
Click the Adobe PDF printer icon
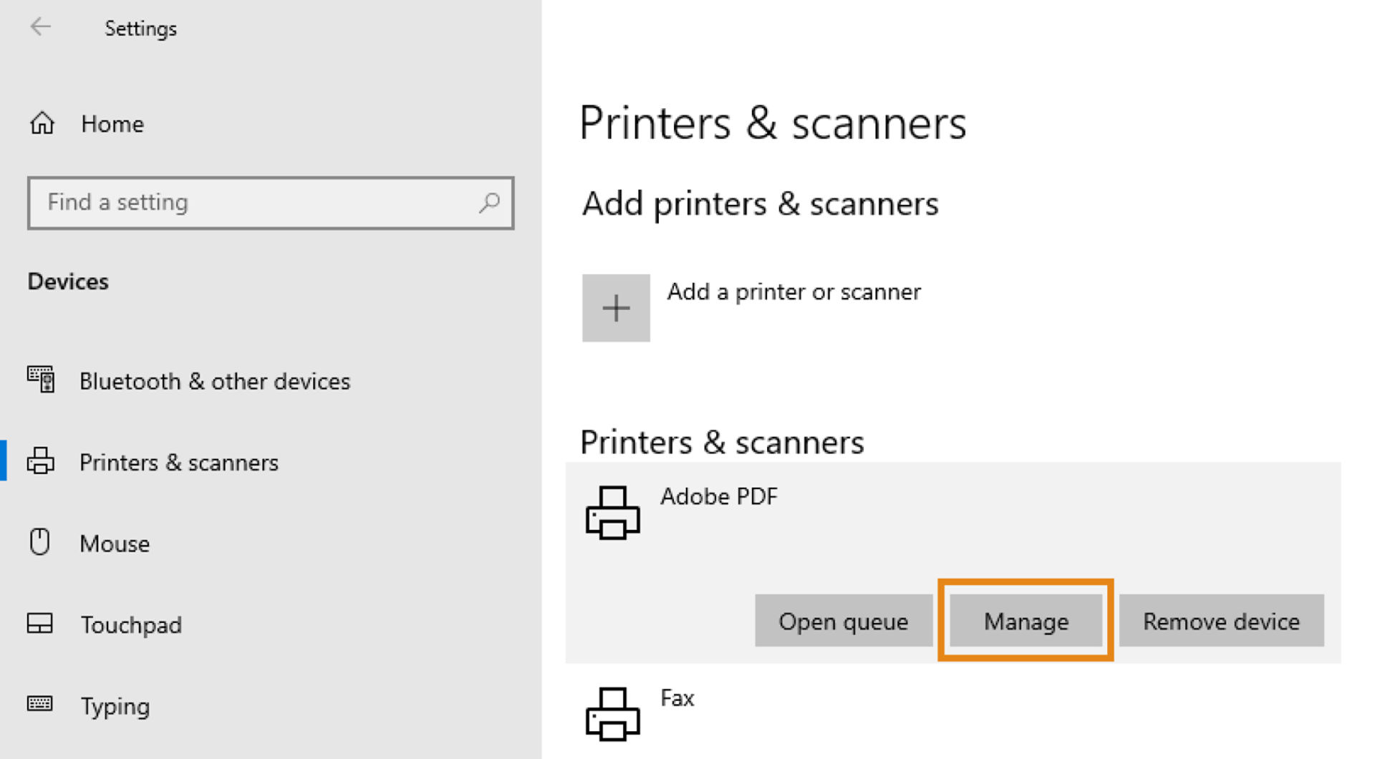point(614,513)
